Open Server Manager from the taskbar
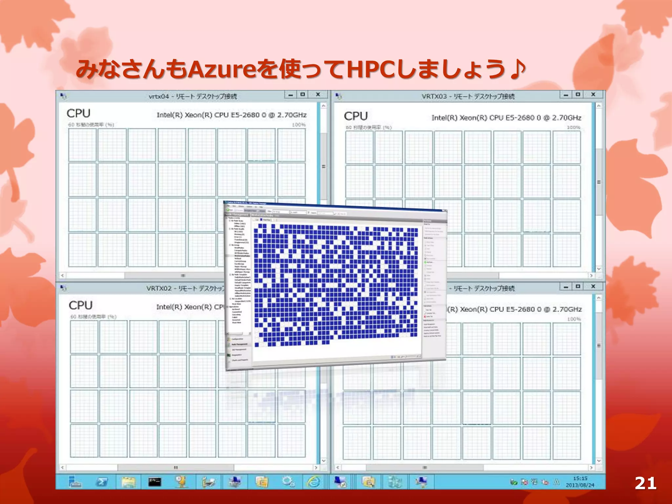Viewport: 672px width, 504px height. 75,482
